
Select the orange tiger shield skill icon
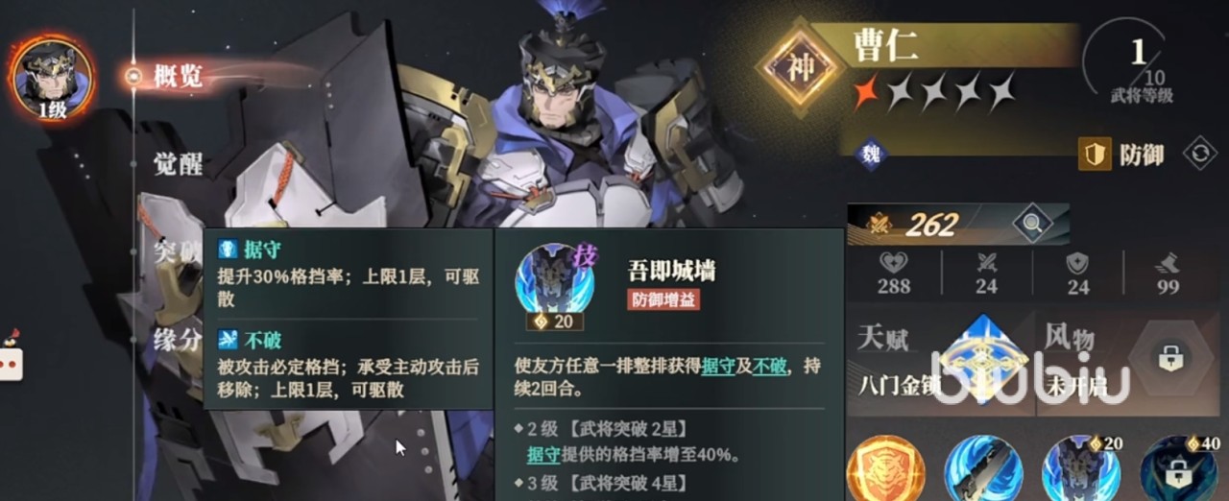(885, 470)
